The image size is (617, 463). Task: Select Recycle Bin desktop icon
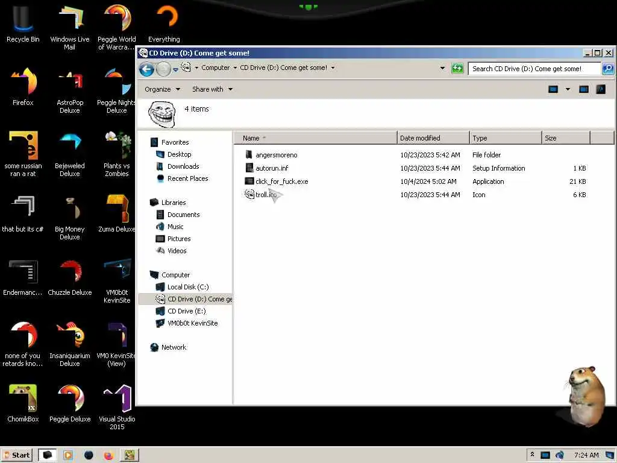click(23, 24)
